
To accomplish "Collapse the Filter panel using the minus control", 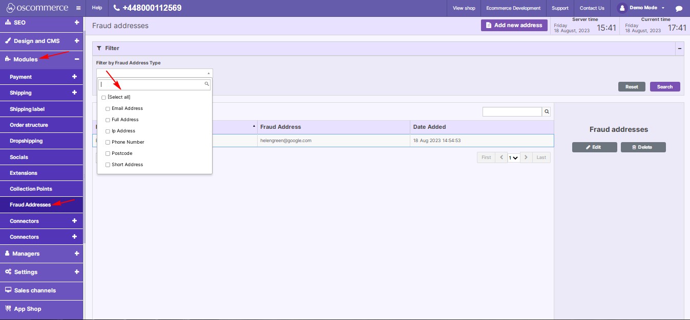I will 680,48.
